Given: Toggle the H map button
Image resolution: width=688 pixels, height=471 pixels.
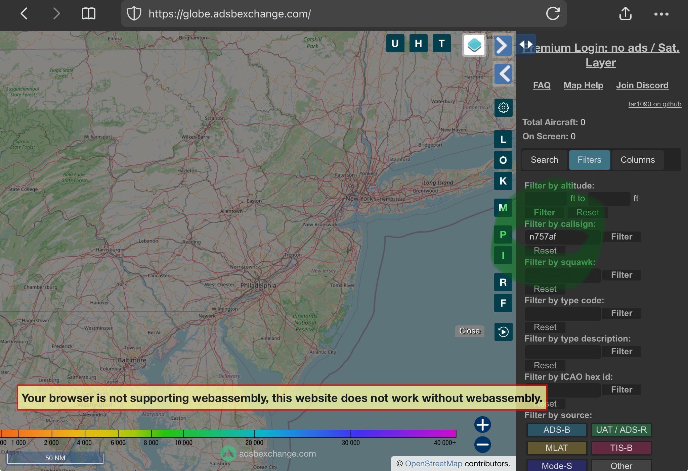Looking at the screenshot, I should (x=418, y=43).
